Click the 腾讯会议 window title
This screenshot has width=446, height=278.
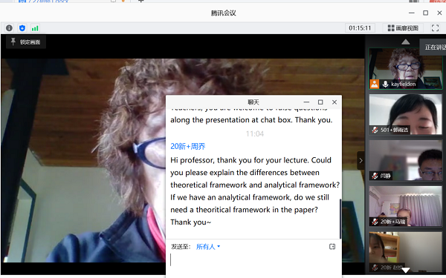coord(223,13)
